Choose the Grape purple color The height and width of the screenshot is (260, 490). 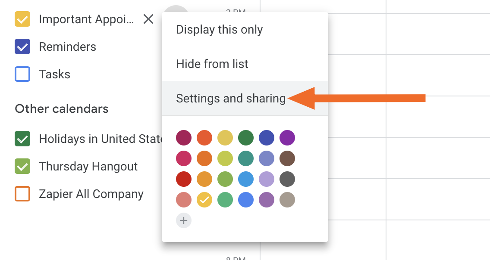point(287,138)
